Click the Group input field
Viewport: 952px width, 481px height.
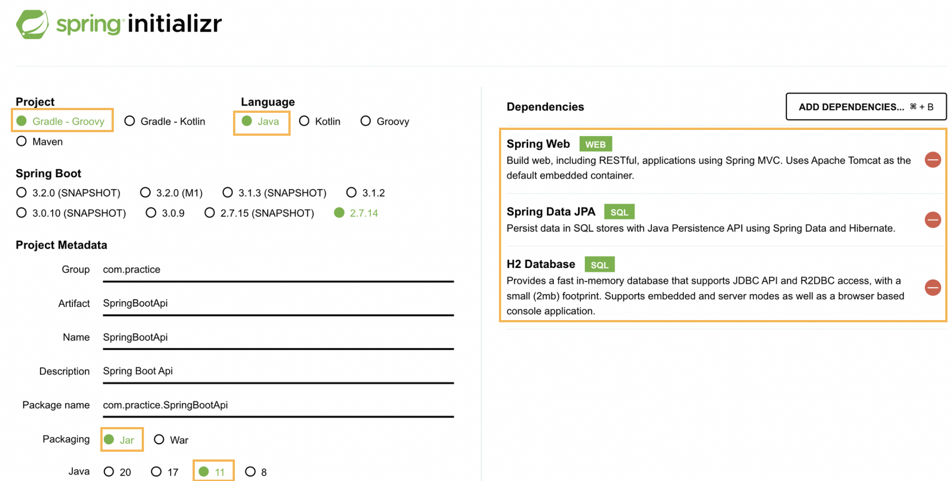(278, 270)
